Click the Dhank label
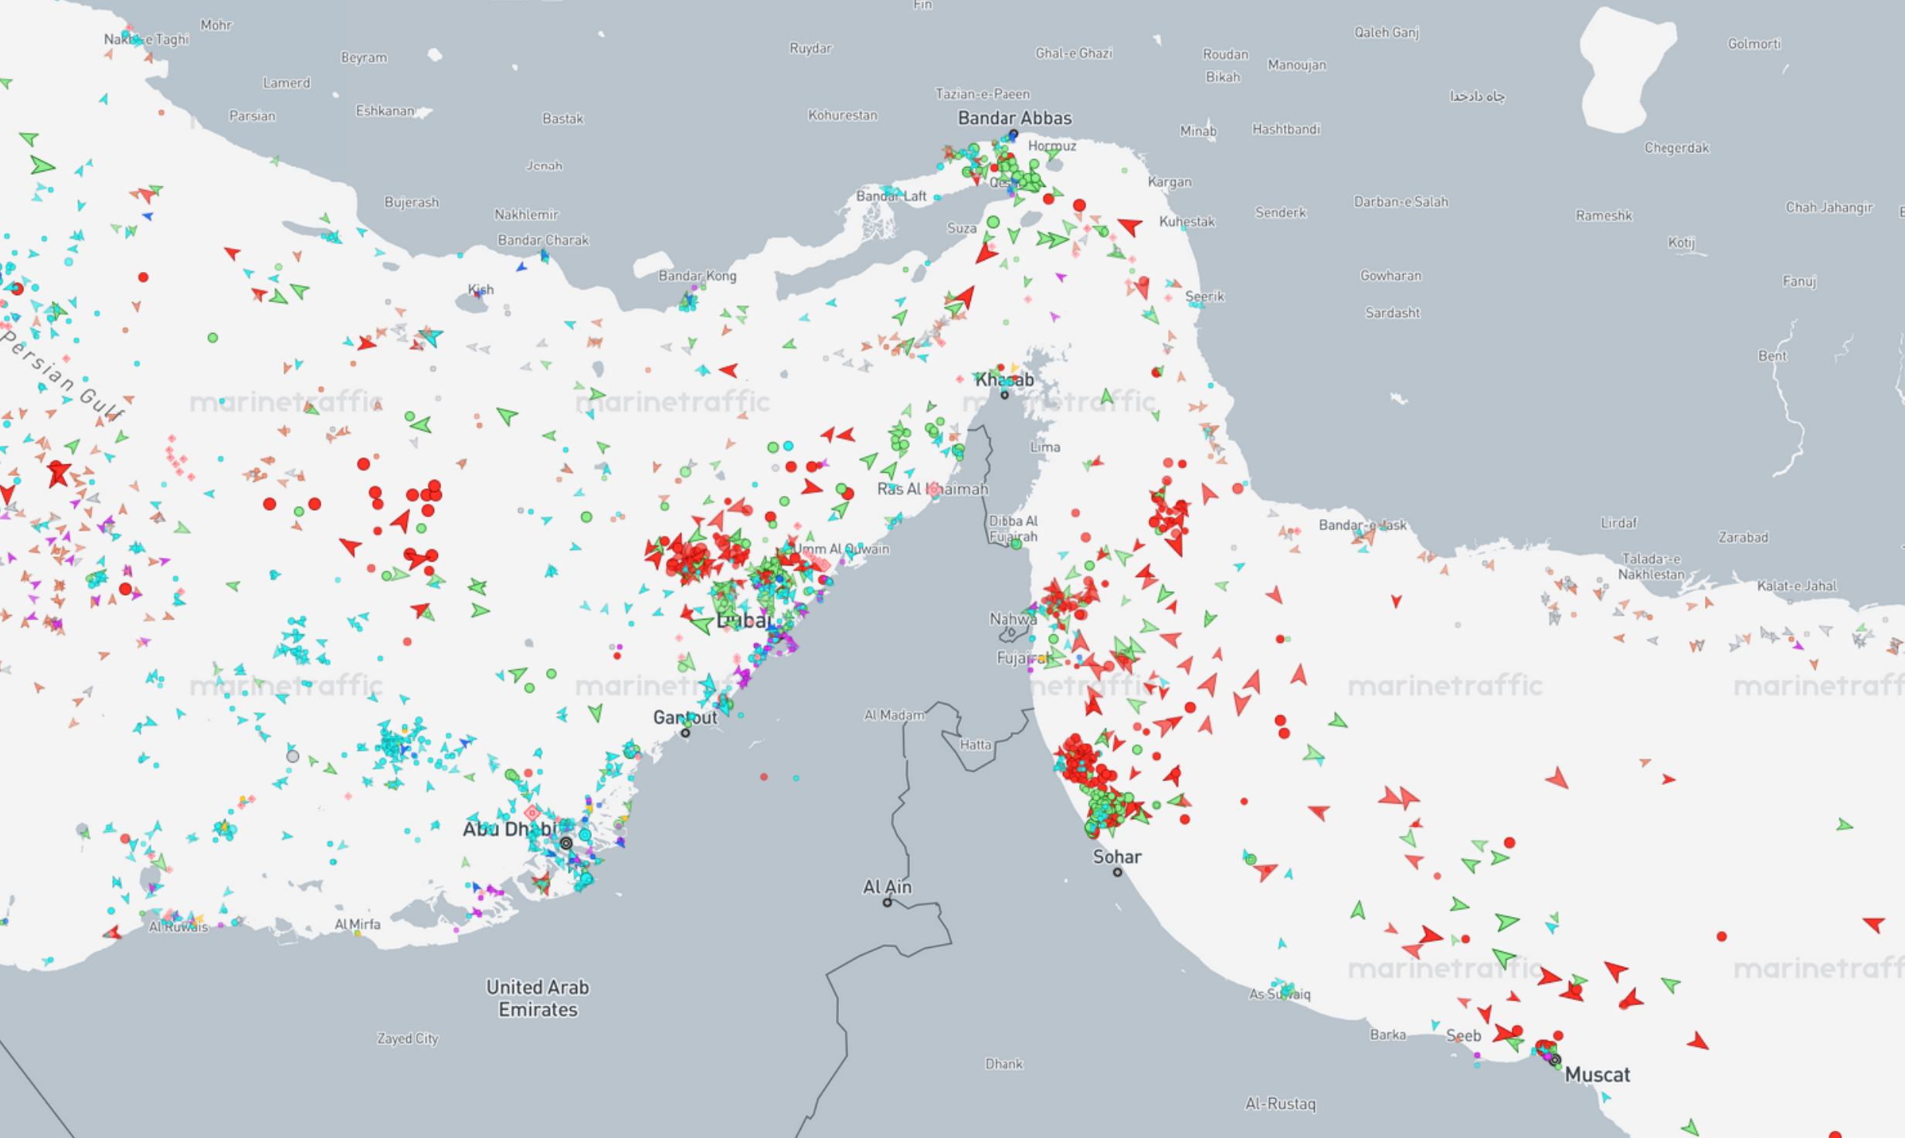 tap(1004, 1064)
